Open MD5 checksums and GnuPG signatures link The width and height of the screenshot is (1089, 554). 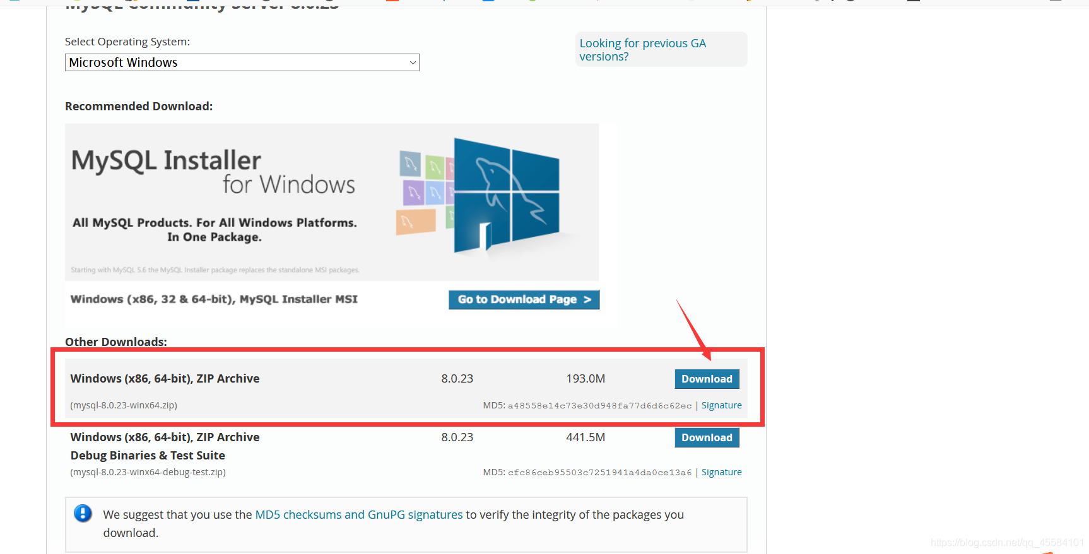tap(359, 514)
